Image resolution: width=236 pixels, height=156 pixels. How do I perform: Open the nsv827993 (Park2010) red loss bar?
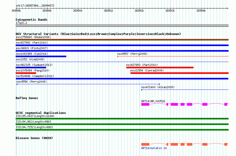[160, 68]
